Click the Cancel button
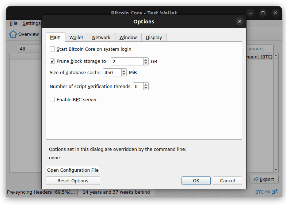 [228, 181]
